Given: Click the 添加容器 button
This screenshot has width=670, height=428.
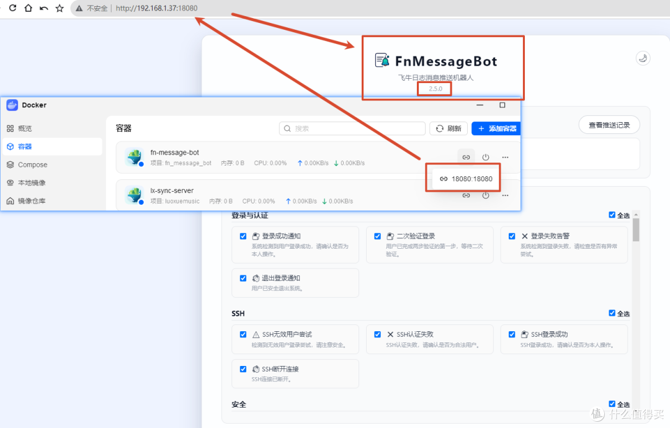Looking at the screenshot, I should point(496,128).
